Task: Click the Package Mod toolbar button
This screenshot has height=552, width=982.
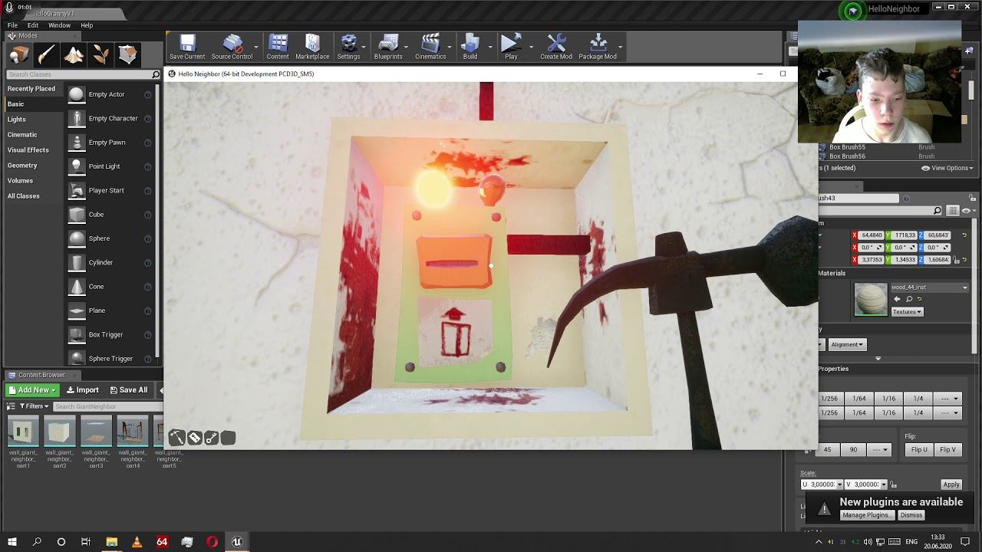Action: [598, 47]
